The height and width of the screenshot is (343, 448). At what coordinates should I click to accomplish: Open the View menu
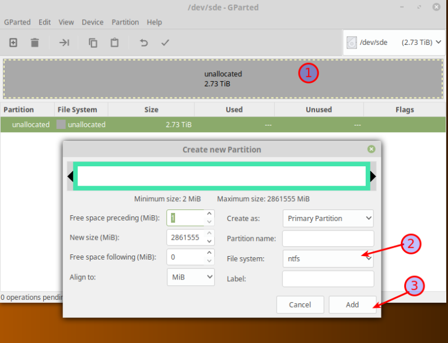(x=66, y=22)
